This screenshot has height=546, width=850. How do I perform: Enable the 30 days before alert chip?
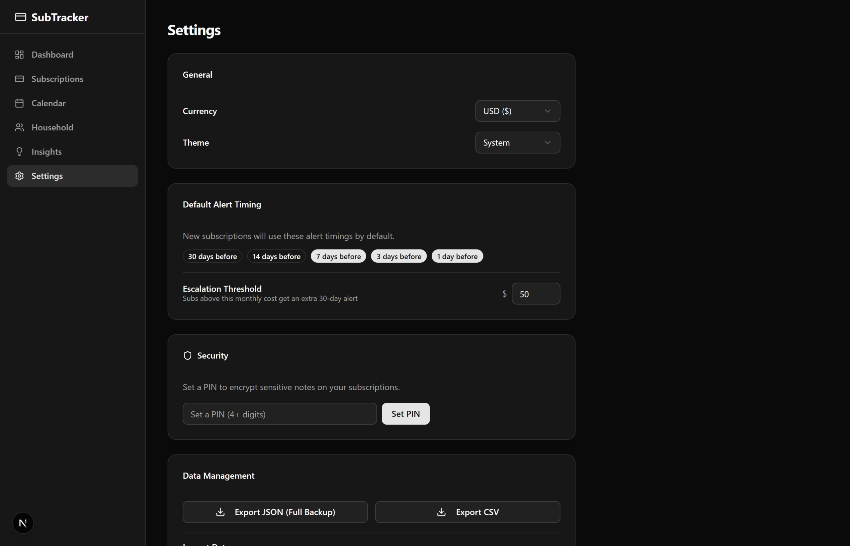(212, 256)
